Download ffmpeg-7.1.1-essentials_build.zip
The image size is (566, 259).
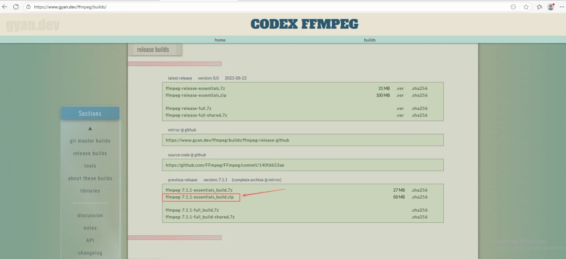tap(199, 197)
